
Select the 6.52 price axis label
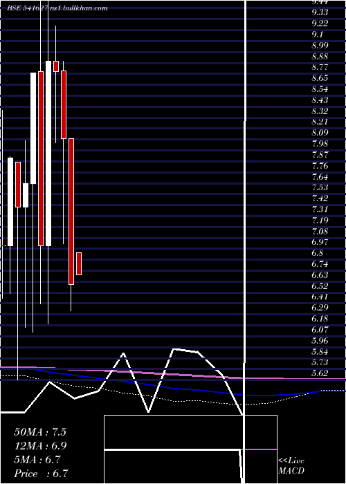point(320,286)
